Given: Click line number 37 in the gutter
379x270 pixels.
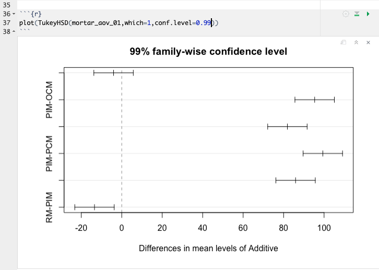Looking at the screenshot, I should (6, 23).
